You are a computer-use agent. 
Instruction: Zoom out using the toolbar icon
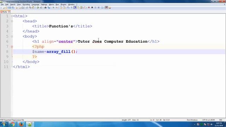pyautogui.click(x=56, y=7)
